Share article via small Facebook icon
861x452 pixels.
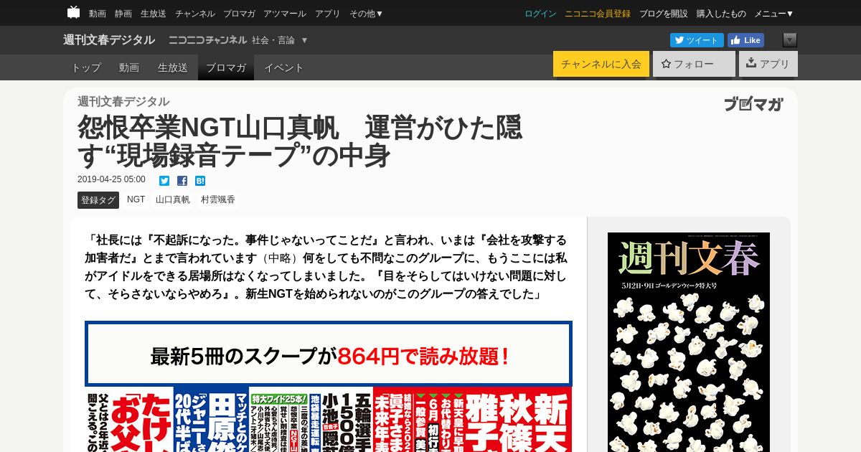182,181
